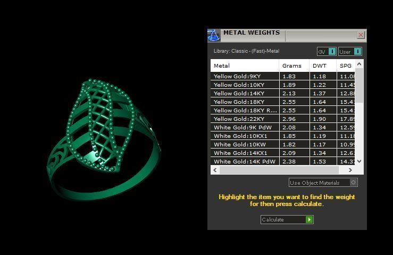
Task: Click the scroll up arrow of table
Action: tap(359, 64)
